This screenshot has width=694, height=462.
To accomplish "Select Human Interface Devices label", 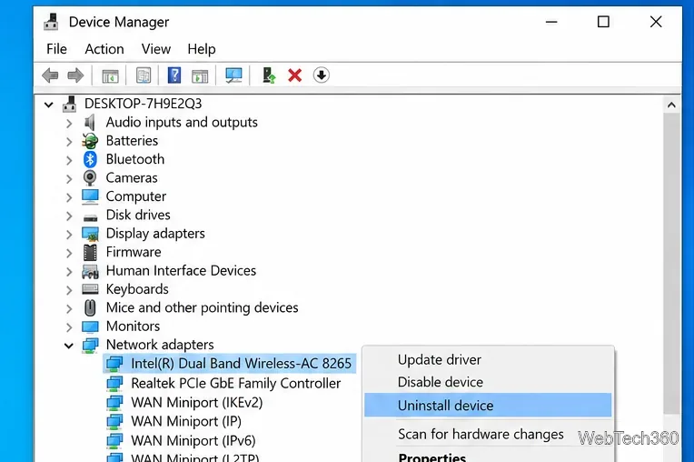I will pos(181,271).
